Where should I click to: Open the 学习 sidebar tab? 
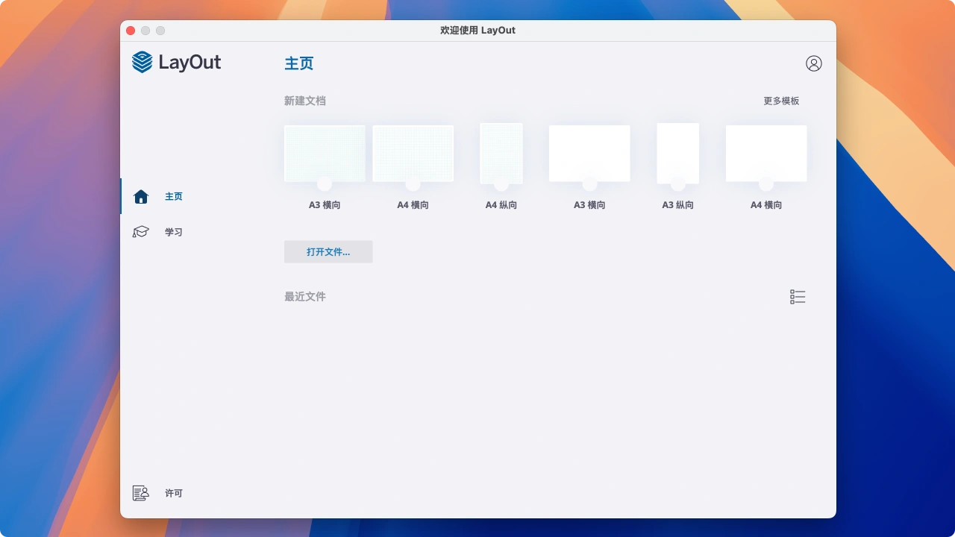tap(174, 233)
